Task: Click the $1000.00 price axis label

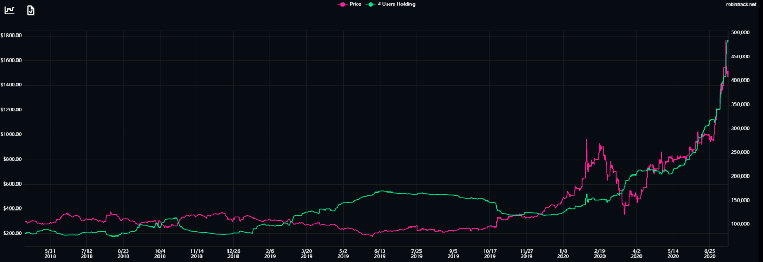Action: 11,135
